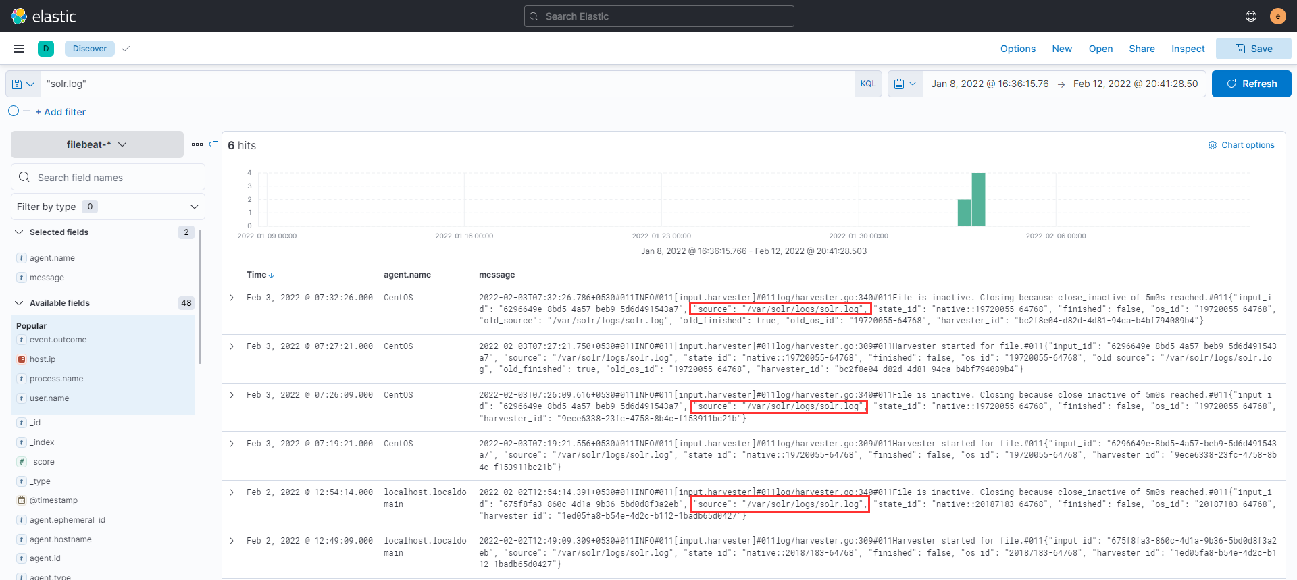Click Share in the top menu
Screen dimensions: 1297x580
coord(1142,49)
